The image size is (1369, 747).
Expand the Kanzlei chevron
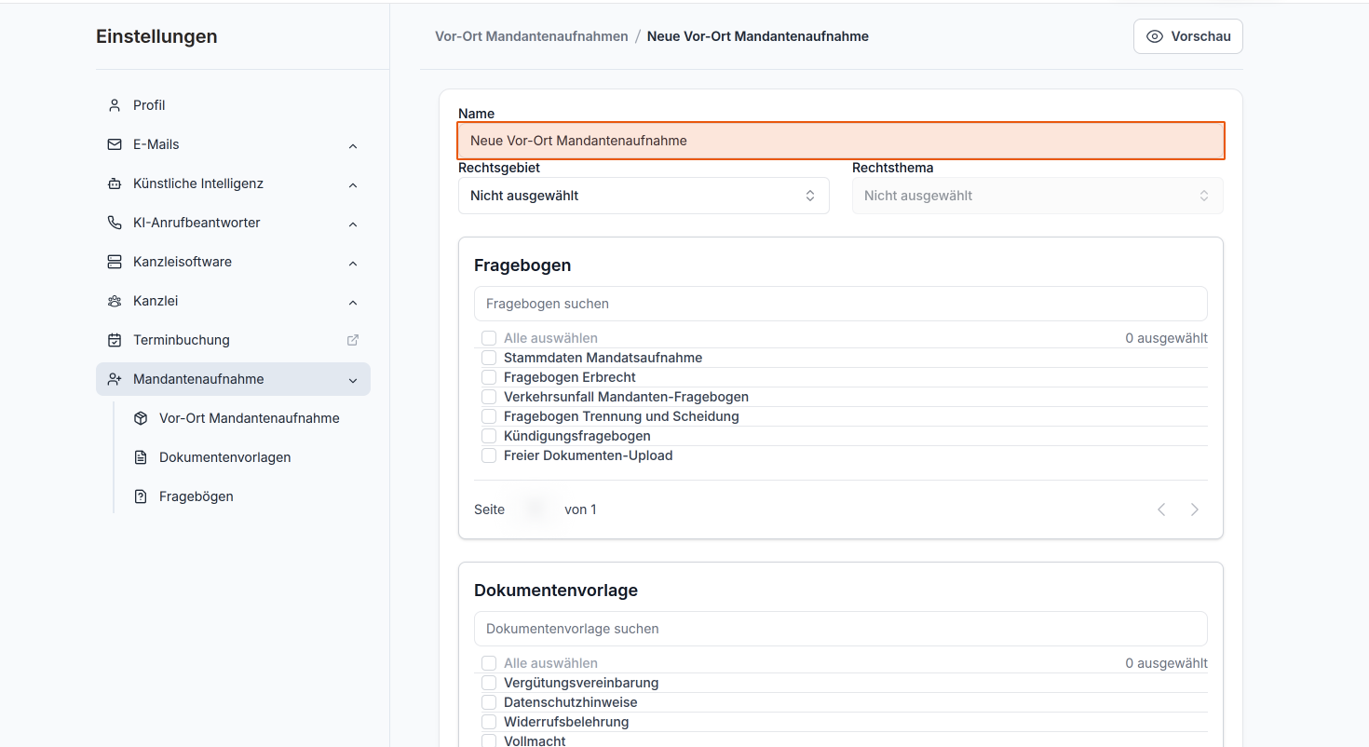[353, 302]
